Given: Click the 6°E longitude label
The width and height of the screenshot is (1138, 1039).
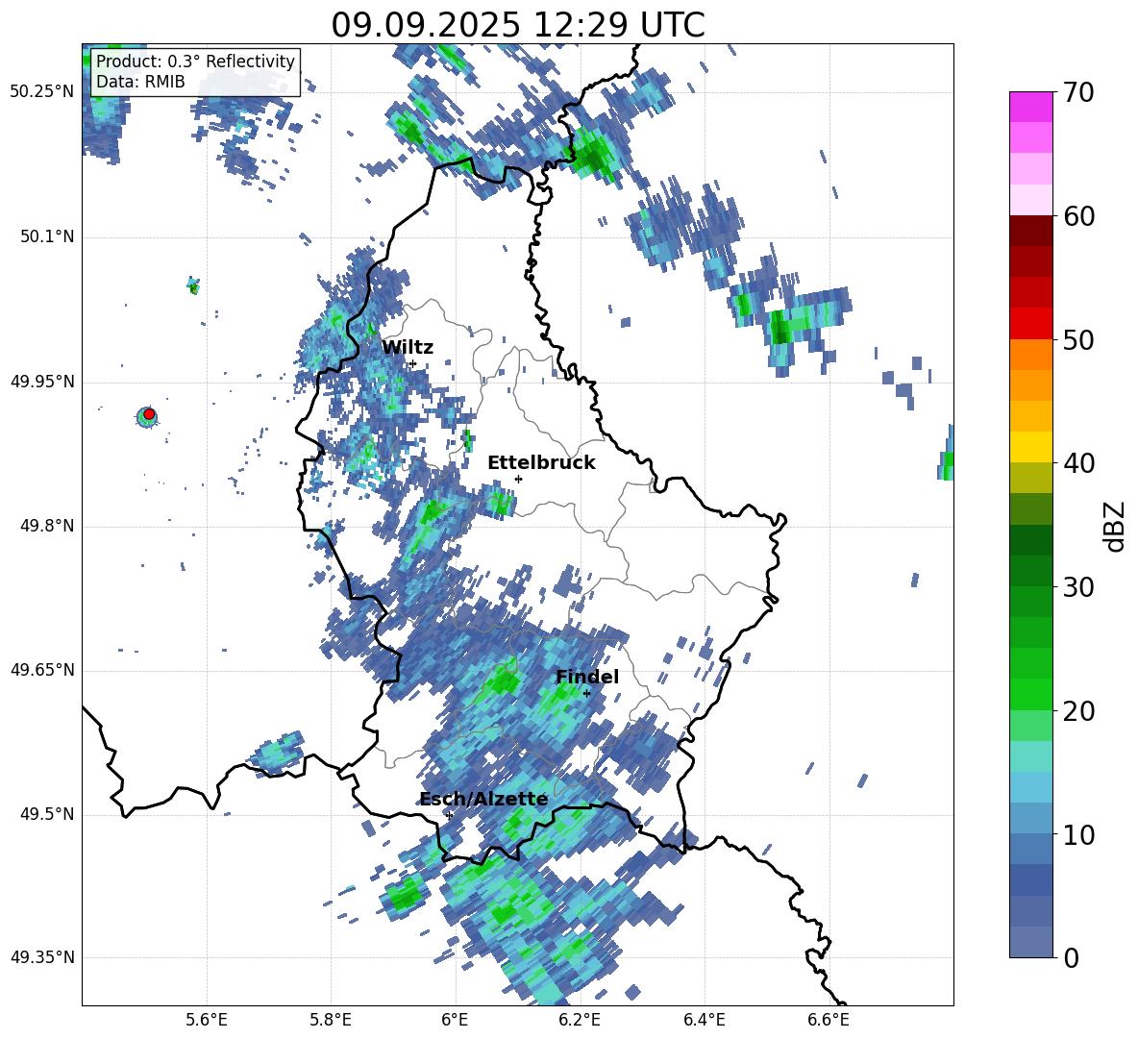Looking at the screenshot, I should click(x=455, y=1021).
